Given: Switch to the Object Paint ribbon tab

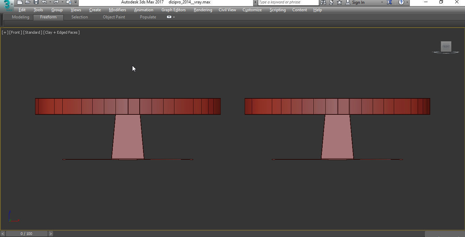Looking at the screenshot, I should click(114, 17).
